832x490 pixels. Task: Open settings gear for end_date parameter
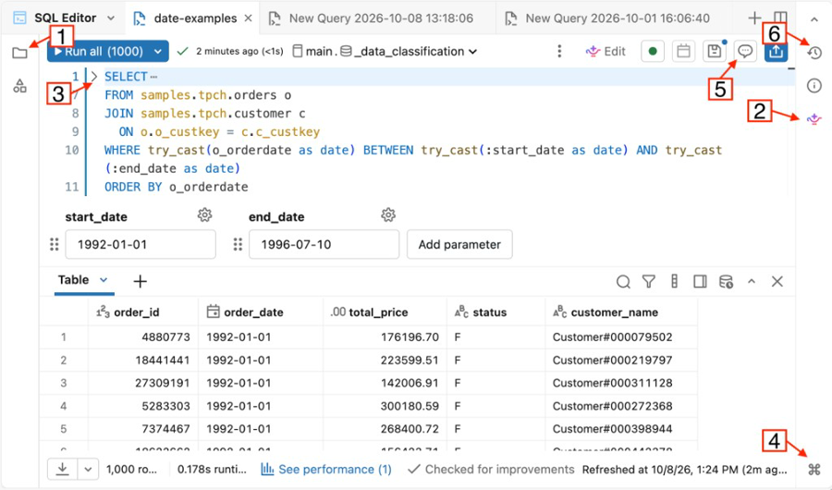pos(388,215)
